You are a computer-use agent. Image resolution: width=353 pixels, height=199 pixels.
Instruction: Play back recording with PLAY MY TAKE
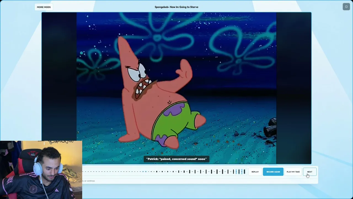coord(293,172)
